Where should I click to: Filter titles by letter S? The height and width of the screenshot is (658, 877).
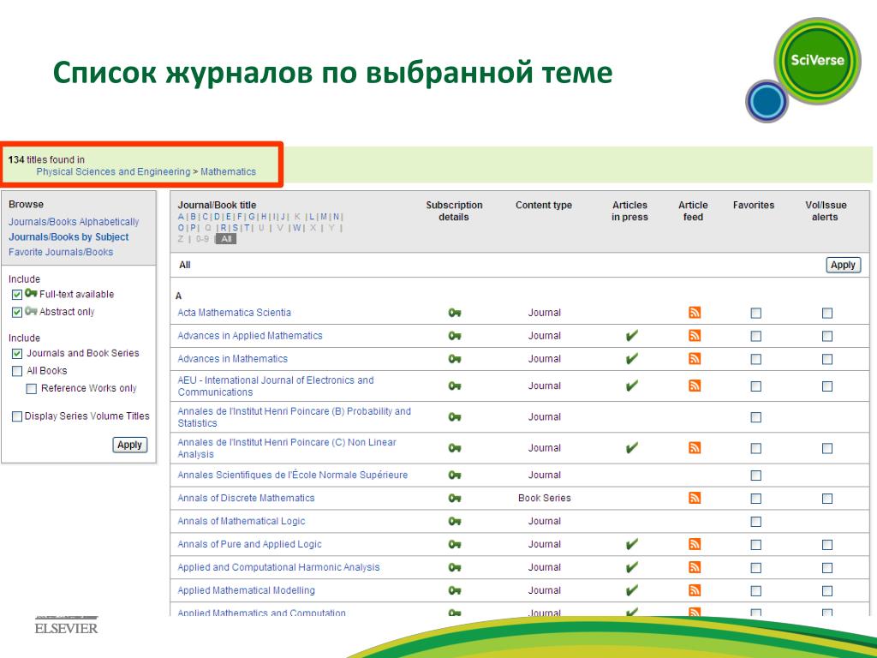pyautogui.click(x=235, y=228)
